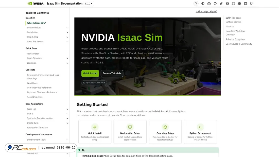Screen dimensions: 279x157
Task: Open the Discord icon link
Action: click(209, 4)
